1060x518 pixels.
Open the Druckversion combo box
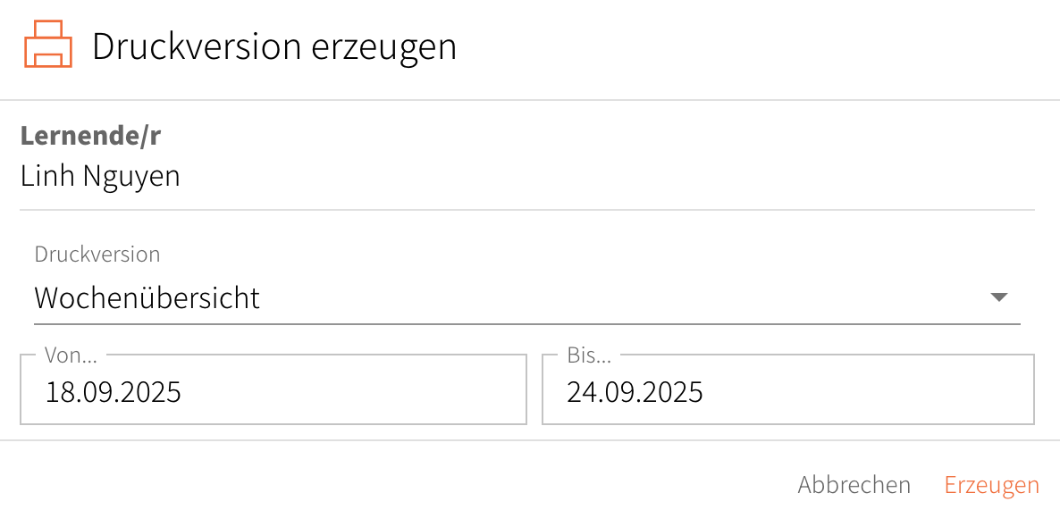526,297
